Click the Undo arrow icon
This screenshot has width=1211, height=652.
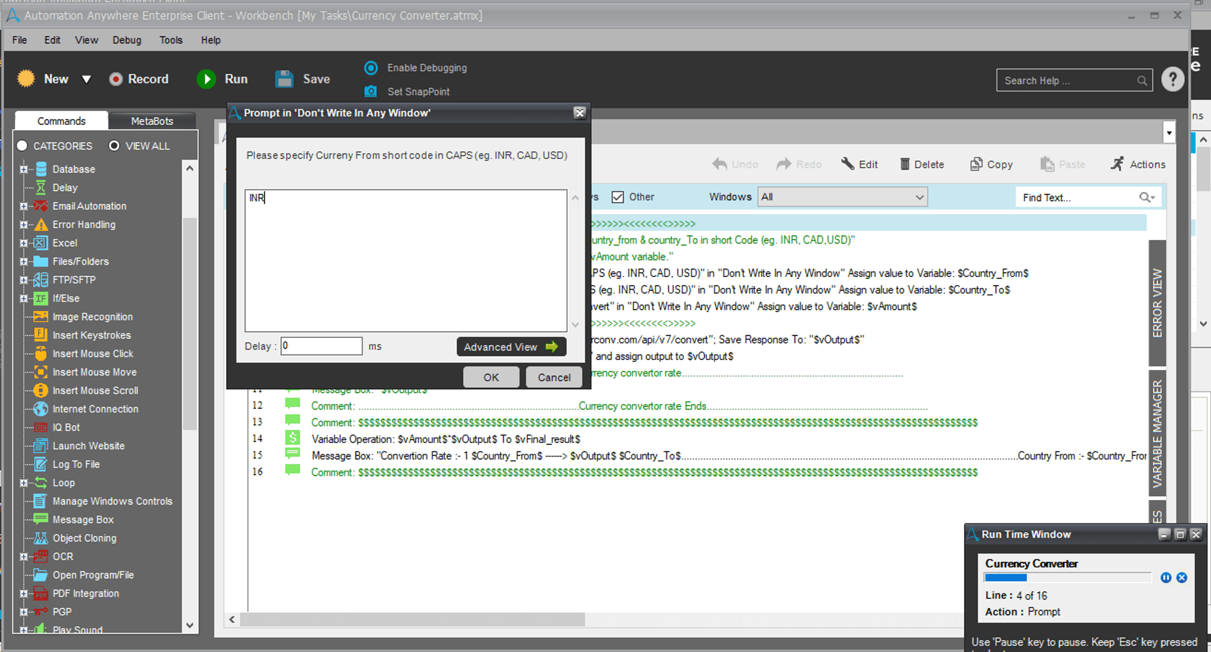coord(719,164)
